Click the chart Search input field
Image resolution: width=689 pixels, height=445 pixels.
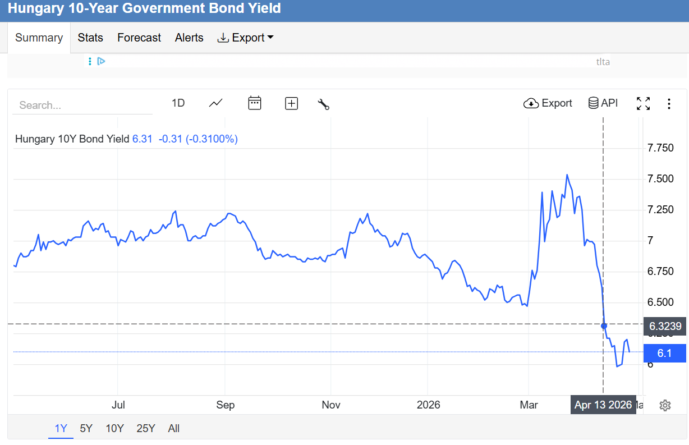point(82,105)
